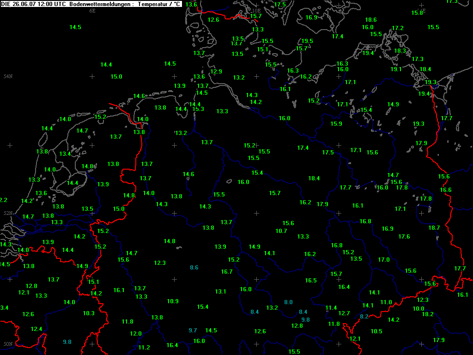The image size is (473, 355).
Task: Click the 10.3 temperature reading
Action: [x=89, y=313]
